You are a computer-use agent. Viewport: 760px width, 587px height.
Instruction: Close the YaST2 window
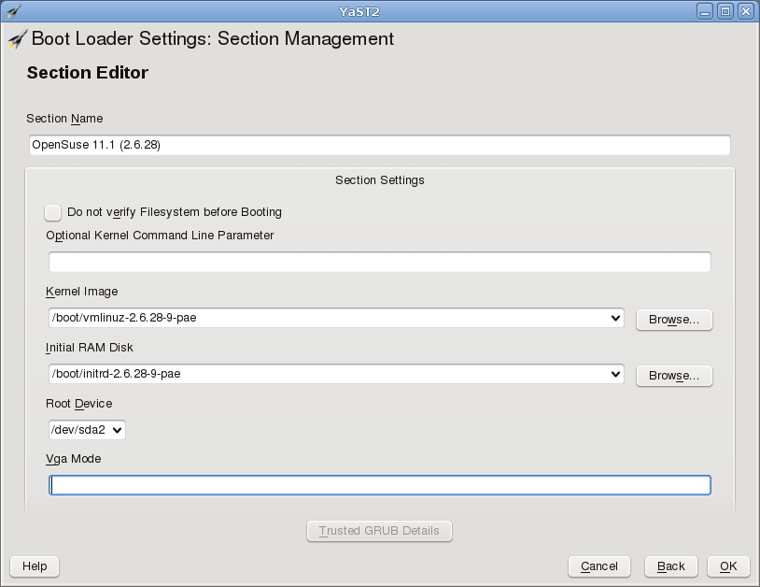point(745,11)
